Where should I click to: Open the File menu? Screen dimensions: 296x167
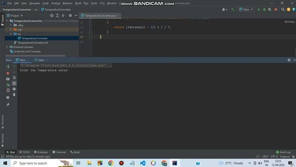coord(9,3)
